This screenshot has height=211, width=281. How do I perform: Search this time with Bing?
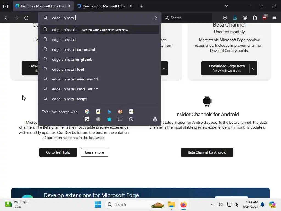pos(109,112)
